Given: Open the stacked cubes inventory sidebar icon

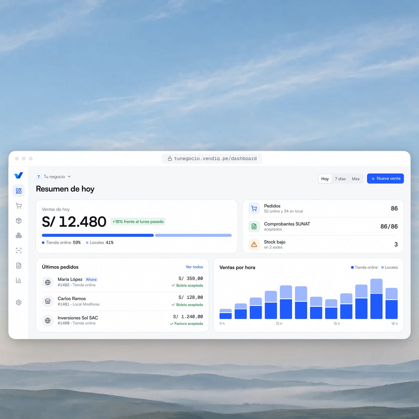Looking at the screenshot, I should (19, 236).
